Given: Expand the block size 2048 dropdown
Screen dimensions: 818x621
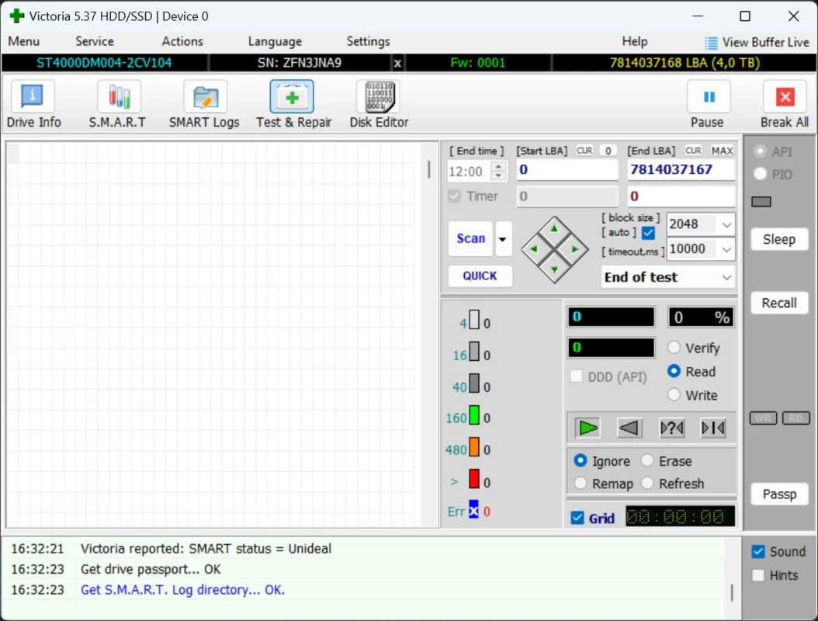Looking at the screenshot, I should click(x=726, y=224).
